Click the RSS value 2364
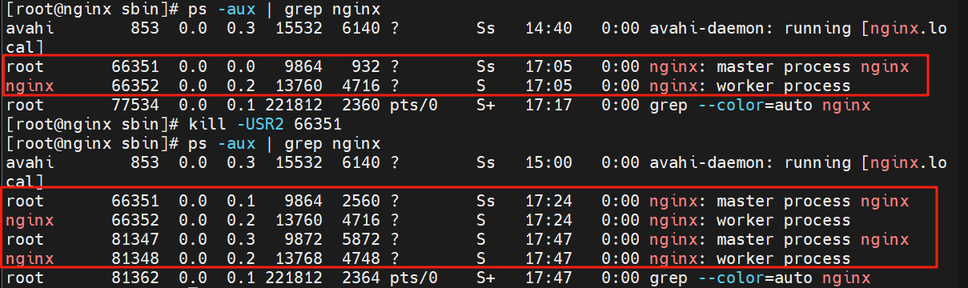968x288 pixels. (361, 278)
